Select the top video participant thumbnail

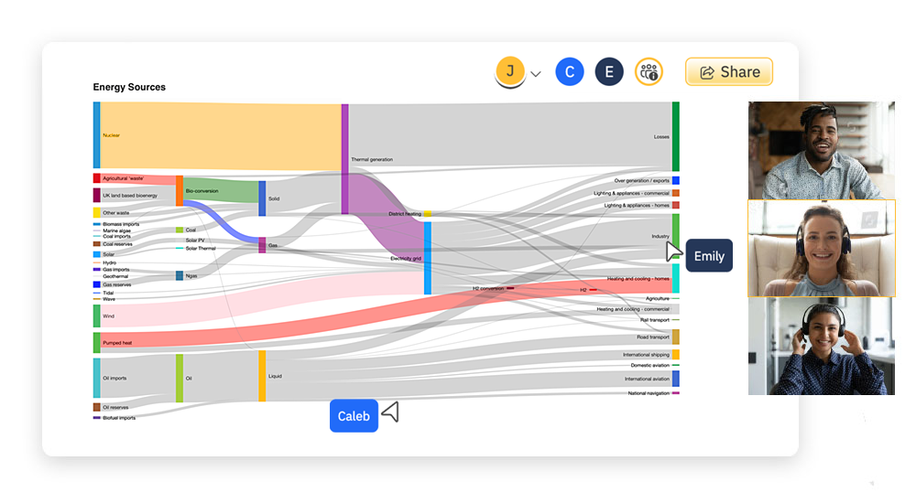pos(821,150)
